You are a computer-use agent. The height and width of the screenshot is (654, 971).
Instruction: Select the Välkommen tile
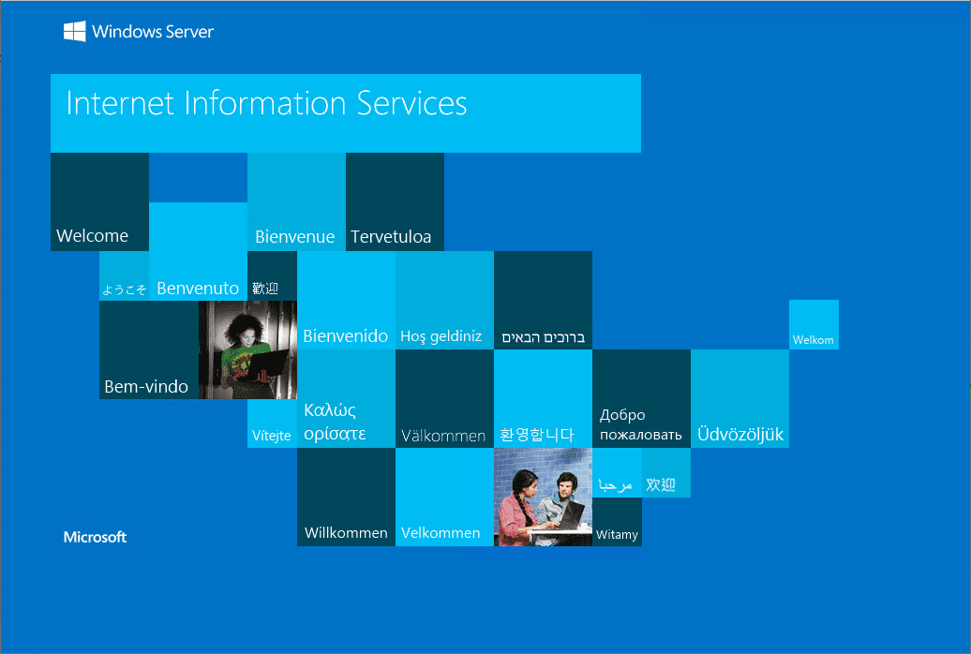(x=444, y=399)
